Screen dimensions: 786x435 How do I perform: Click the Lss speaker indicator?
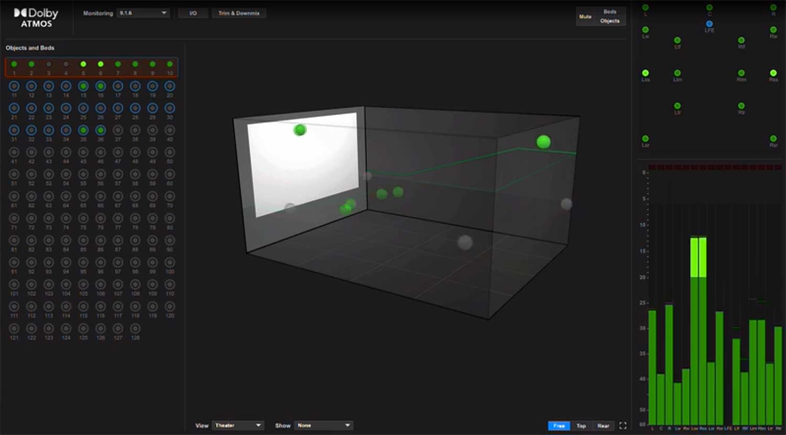[645, 73]
